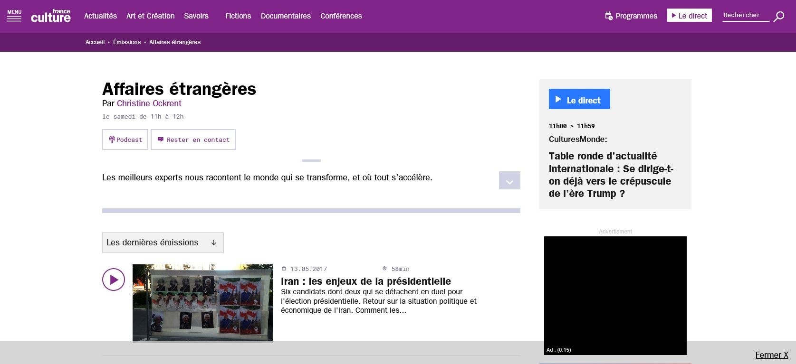Click Rester en contact button
The height and width of the screenshot is (364, 796).
click(x=193, y=140)
